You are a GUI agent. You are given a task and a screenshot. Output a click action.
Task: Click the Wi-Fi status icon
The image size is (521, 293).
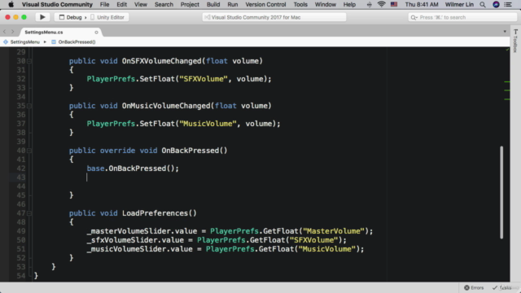pyautogui.click(x=381, y=4)
